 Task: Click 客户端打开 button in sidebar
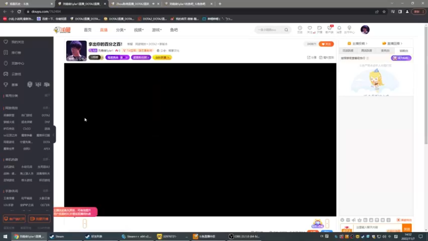tap(14, 219)
